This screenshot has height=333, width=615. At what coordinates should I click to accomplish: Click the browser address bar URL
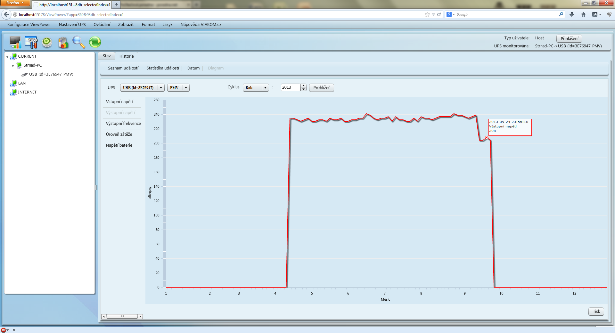coord(221,15)
